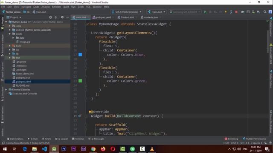
Task: Open the Terminal tool window
Action: click(78, 139)
